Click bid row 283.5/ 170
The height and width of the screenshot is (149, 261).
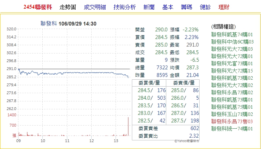point(152,106)
